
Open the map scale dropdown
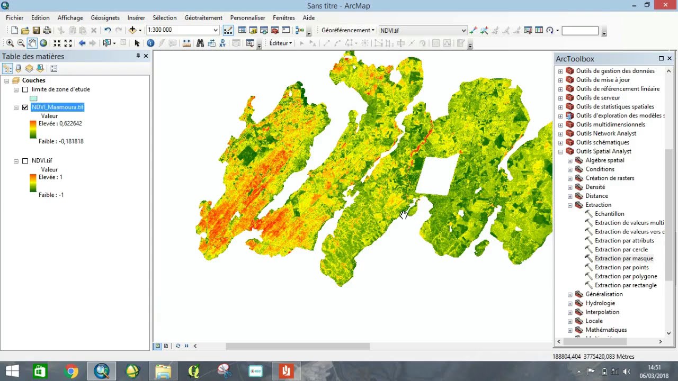(216, 31)
